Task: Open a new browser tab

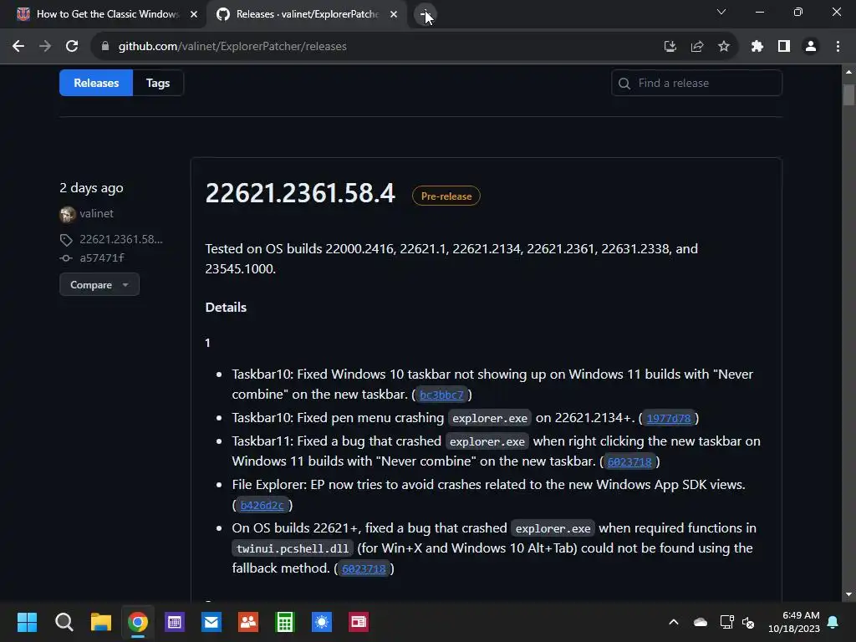Action: (425, 14)
